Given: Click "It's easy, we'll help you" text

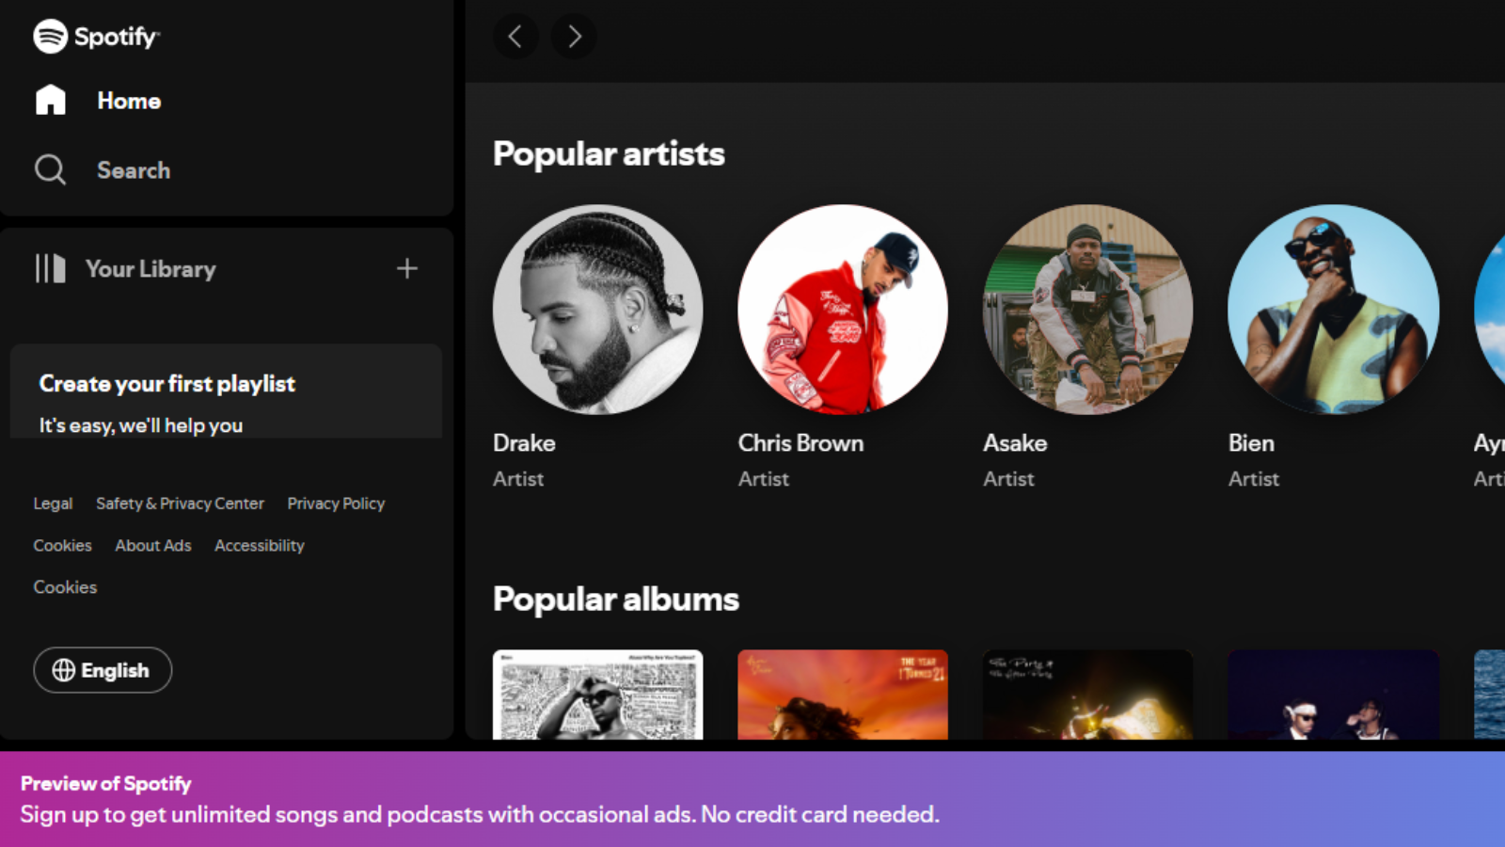Looking at the screenshot, I should click(141, 425).
